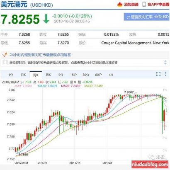Click 查看反向汇率 HKDUSD button
The width and height of the screenshot is (170, 170).
pos(146,17)
